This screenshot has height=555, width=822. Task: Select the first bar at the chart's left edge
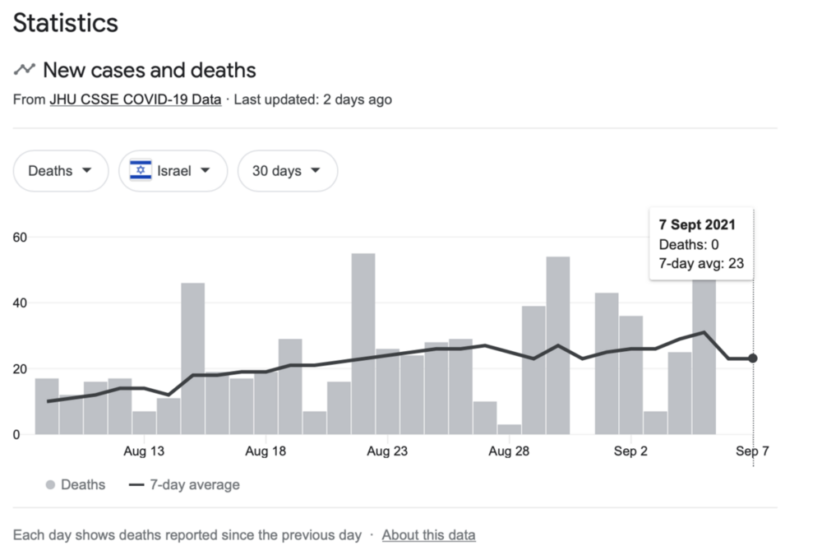pos(47,406)
